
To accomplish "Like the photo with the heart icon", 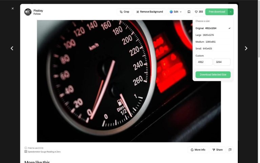I will pyautogui.click(x=199, y=12).
